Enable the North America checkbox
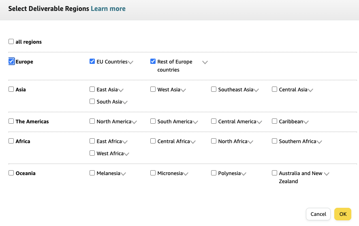Image resolution: width=359 pixels, height=226 pixels. click(92, 121)
